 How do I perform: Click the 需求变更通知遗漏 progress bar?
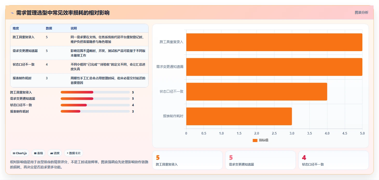(95, 99)
